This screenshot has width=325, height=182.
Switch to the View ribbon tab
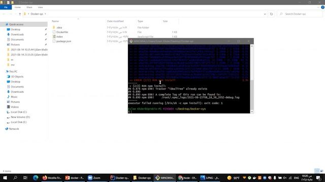tap(40, 7)
